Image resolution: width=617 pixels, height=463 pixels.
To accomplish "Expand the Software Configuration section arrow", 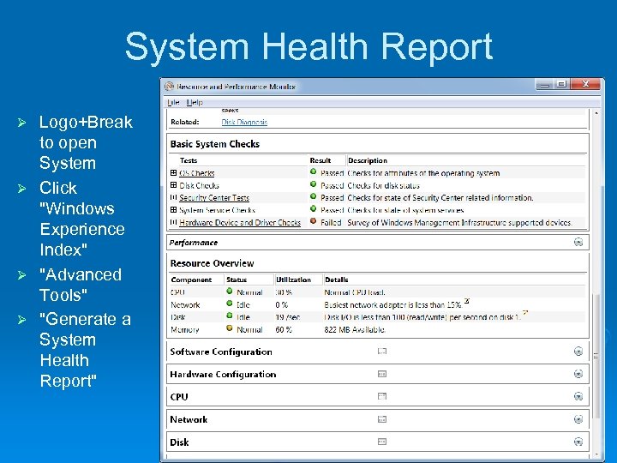I will point(578,352).
